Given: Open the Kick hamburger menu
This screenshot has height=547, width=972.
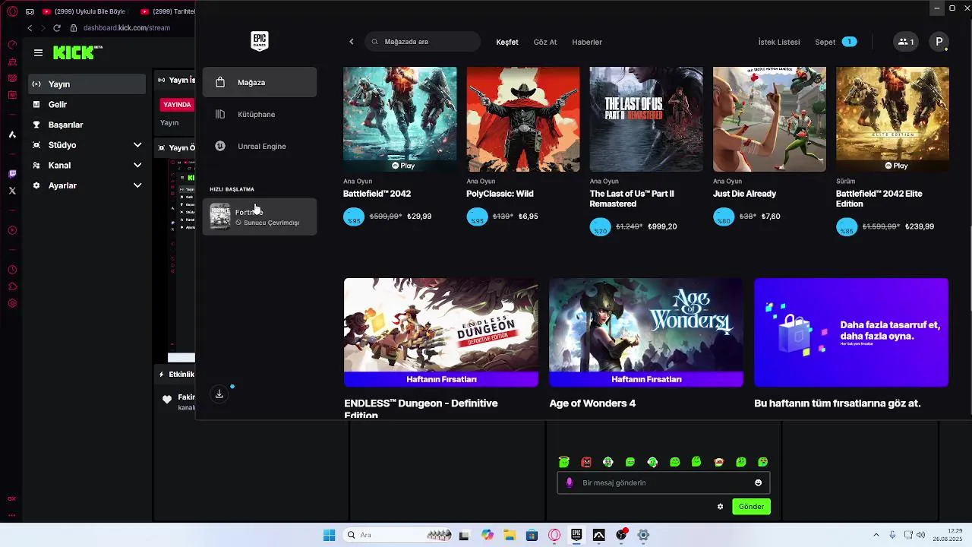Looking at the screenshot, I should (38, 52).
